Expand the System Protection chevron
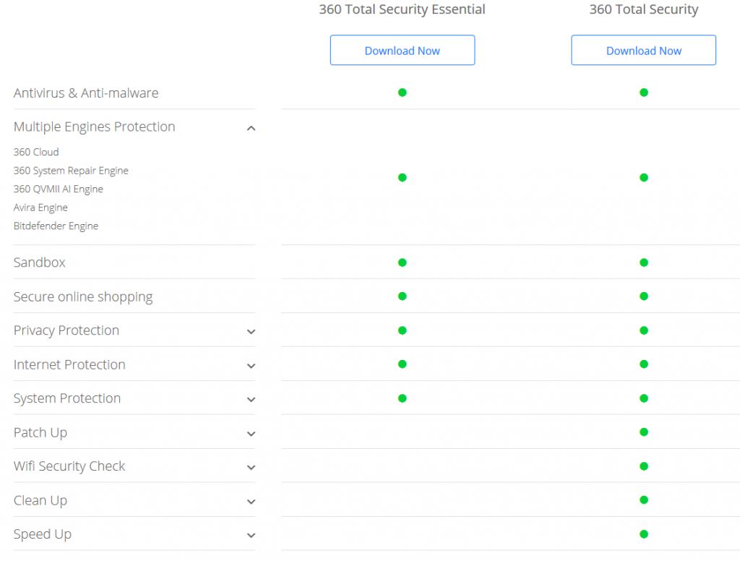Viewport: 740px width, 561px height. (x=251, y=400)
